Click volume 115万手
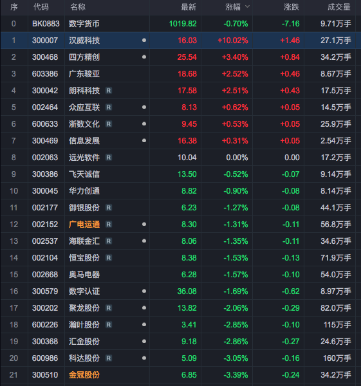361x386 pixels. click(x=337, y=325)
